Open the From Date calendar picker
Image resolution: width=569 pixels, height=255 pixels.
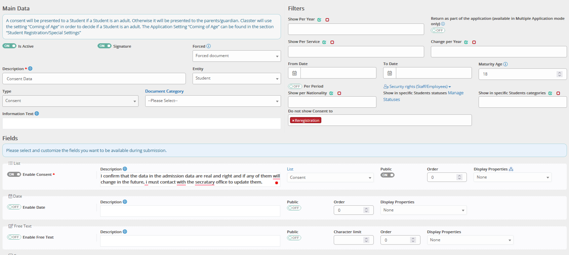pos(294,73)
